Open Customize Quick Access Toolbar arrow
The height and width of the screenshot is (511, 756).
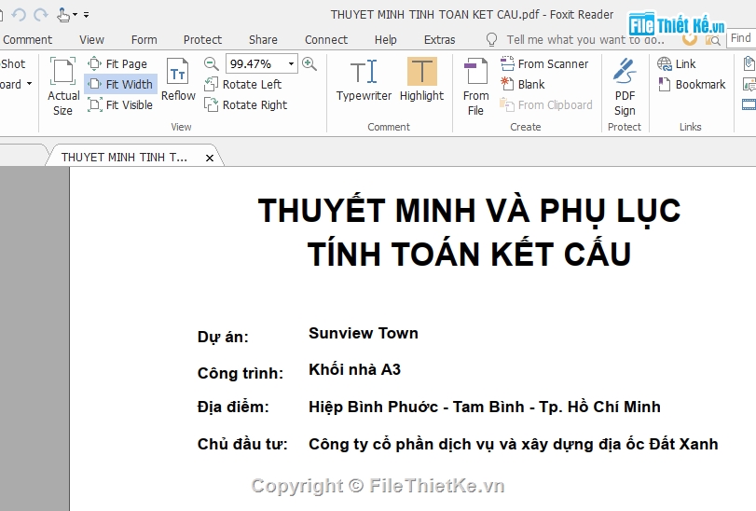point(87,15)
